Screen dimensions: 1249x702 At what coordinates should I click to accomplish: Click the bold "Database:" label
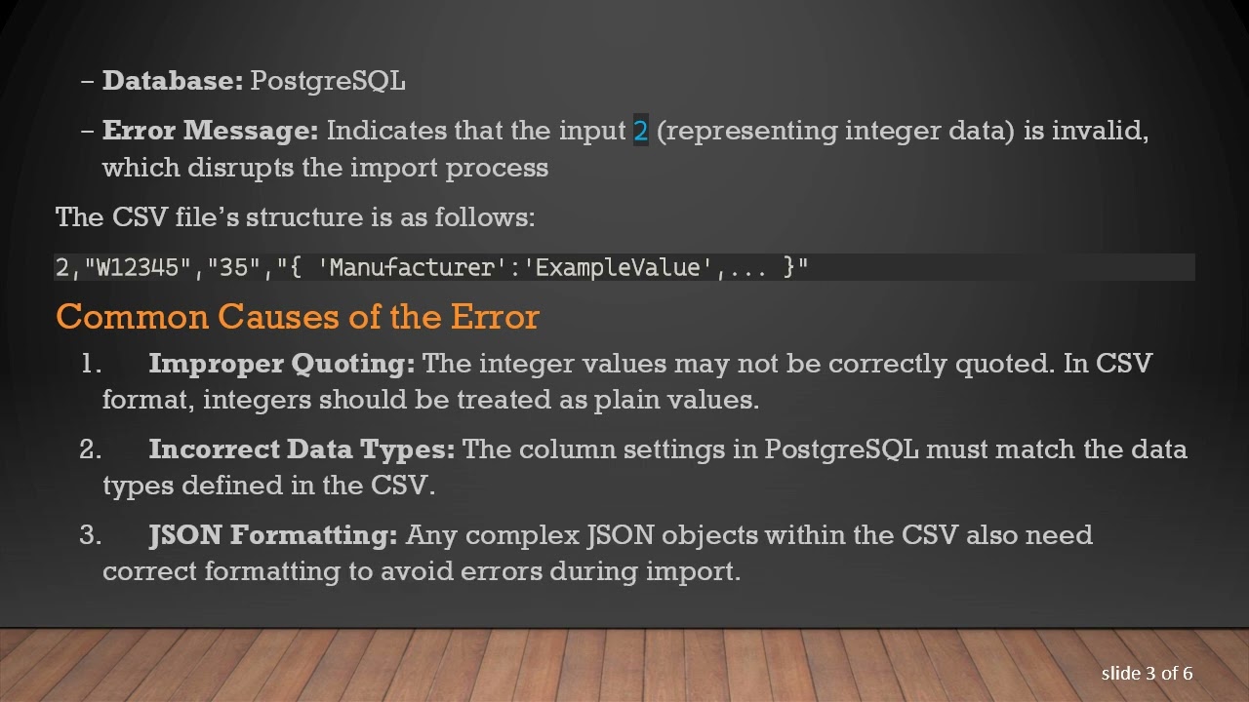[x=173, y=81]
